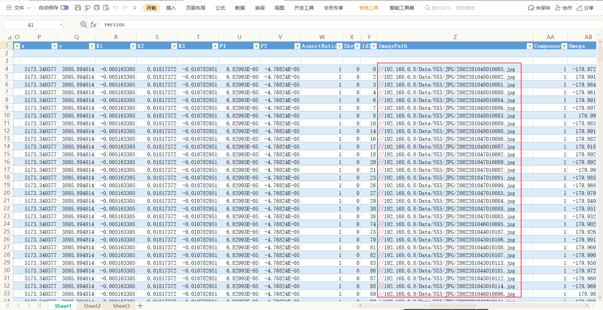Click the horizontal scrollbar left arrow
603x310 pixels.
click(359, 305)
